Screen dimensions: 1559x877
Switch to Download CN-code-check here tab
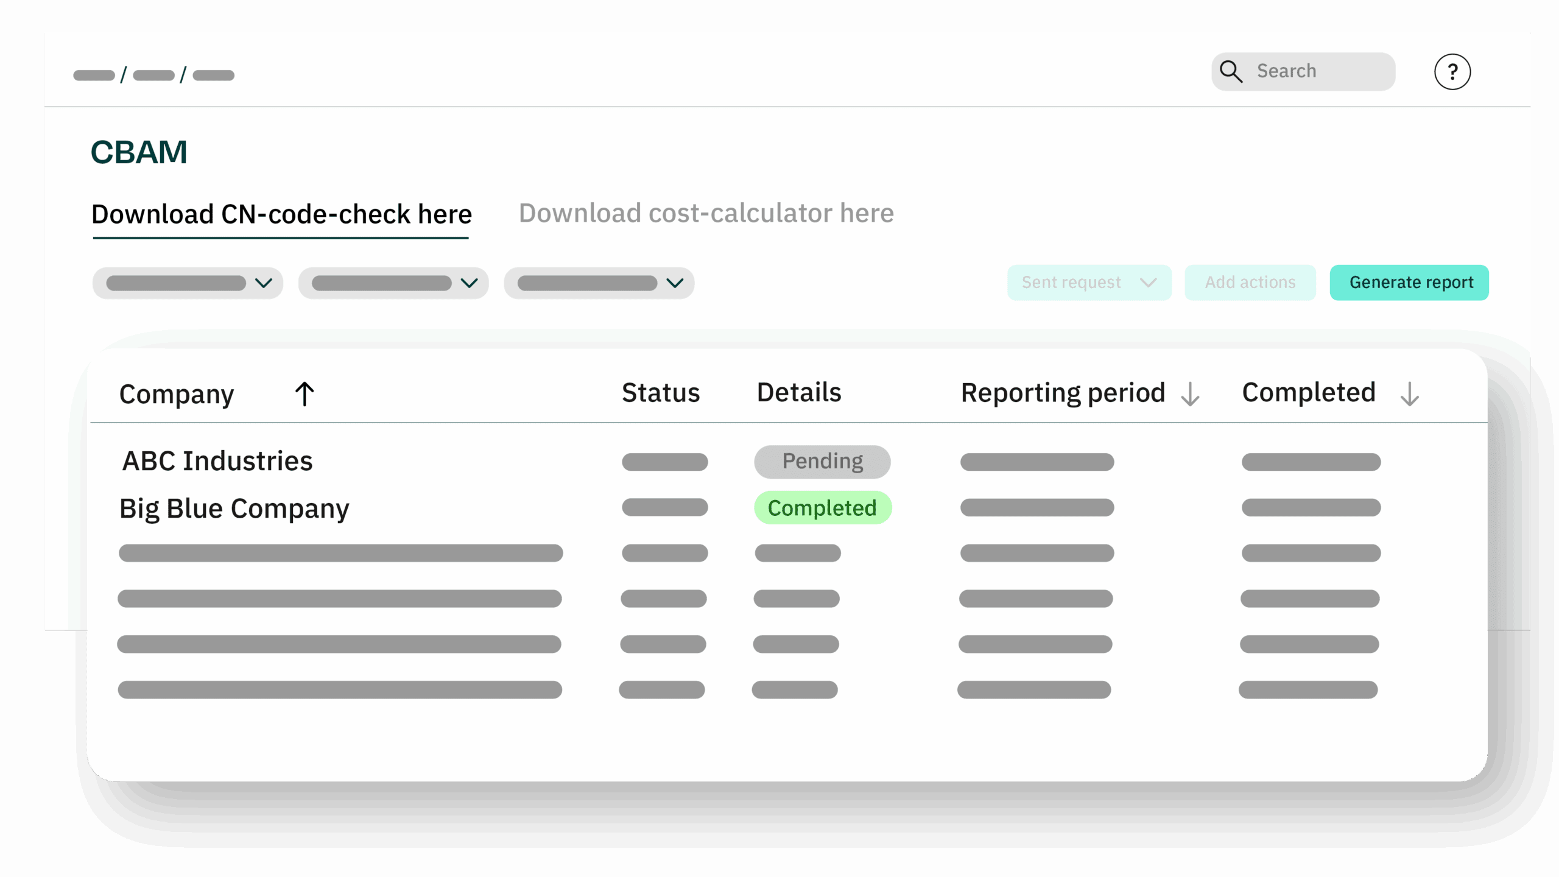point(281,214)
